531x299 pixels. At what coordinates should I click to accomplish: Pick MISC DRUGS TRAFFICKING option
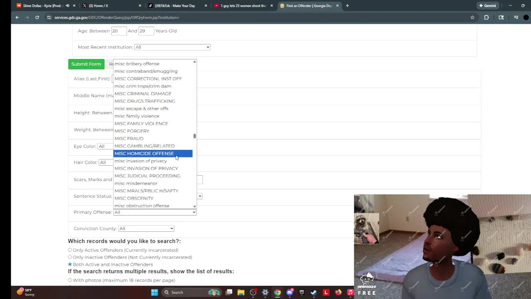(153, 101)
